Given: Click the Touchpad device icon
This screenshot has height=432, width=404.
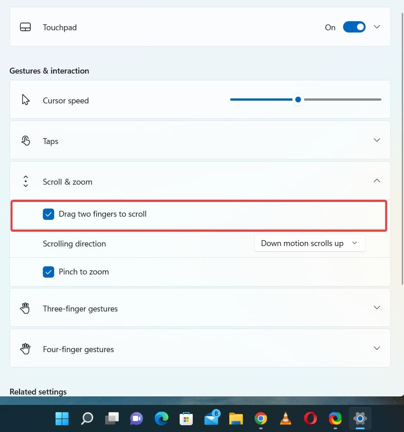Looking at the screenshot, I should coord(25,27).
